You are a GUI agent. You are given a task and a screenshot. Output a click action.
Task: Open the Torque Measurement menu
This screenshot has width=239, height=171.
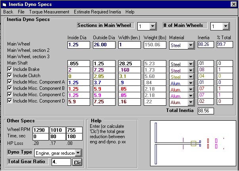coord(49,12)
